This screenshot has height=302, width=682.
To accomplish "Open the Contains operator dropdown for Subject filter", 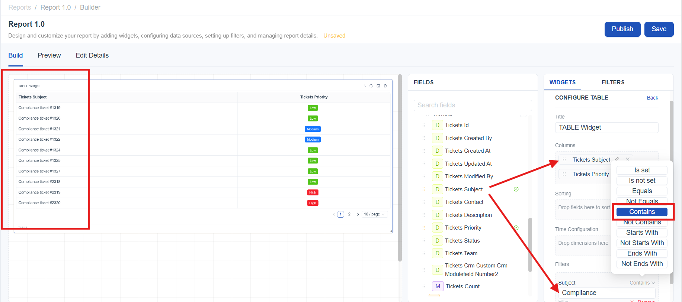I will click(x=642, y=283).
